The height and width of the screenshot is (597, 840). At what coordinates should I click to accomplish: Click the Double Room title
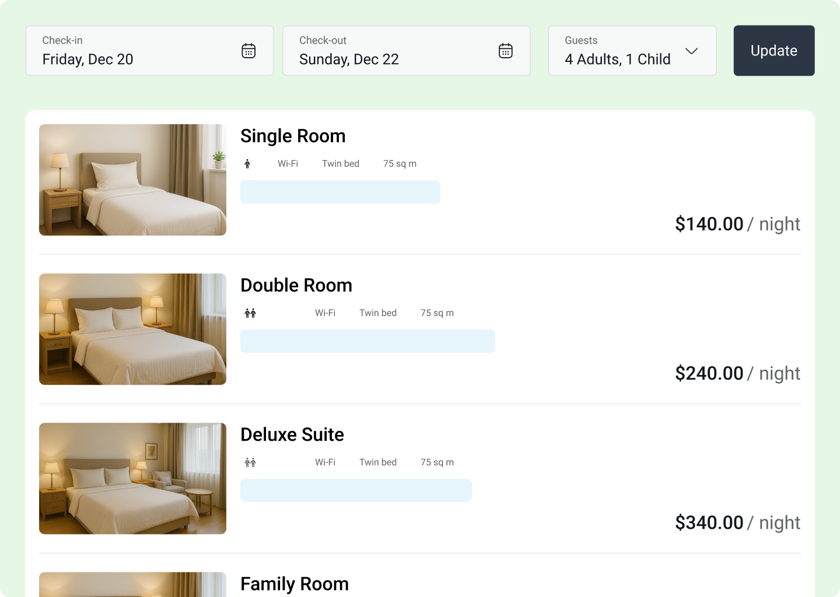coord(296,285)
